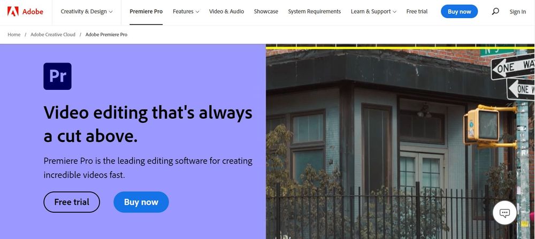The image size is (535, 239).
Task: Click the Adobe logo icon
Action: pos(13,12)
